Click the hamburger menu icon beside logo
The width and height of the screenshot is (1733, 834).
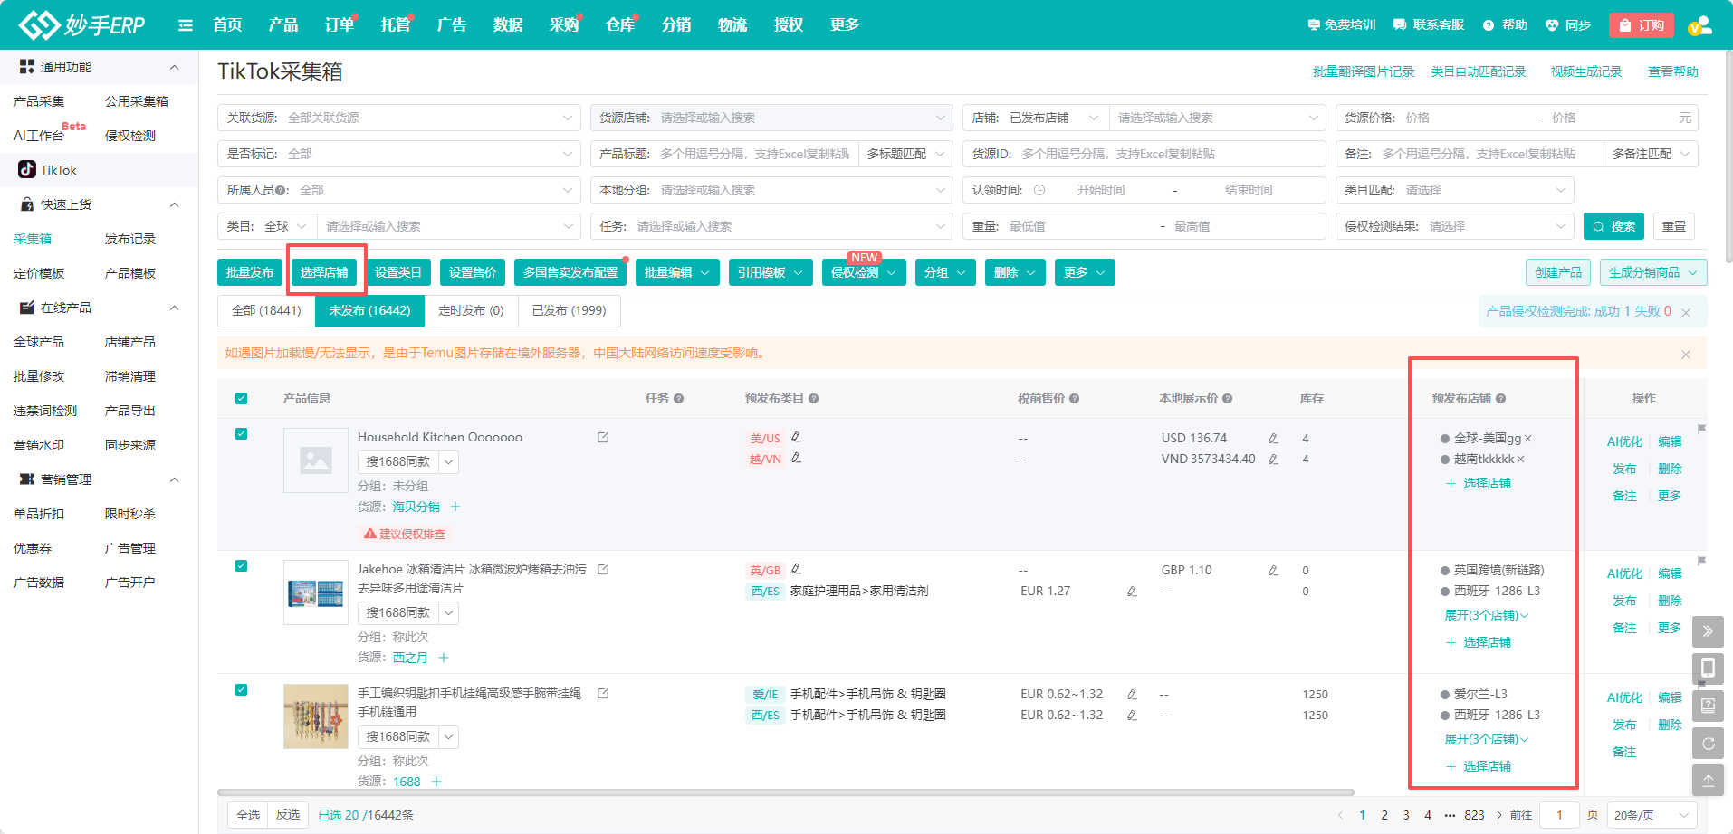click(x=186, y=25)
